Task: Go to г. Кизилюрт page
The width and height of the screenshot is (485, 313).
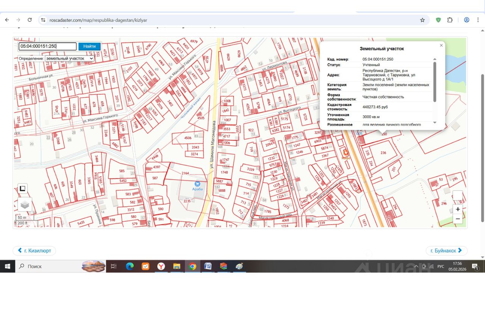Action: tap(34, 251)
